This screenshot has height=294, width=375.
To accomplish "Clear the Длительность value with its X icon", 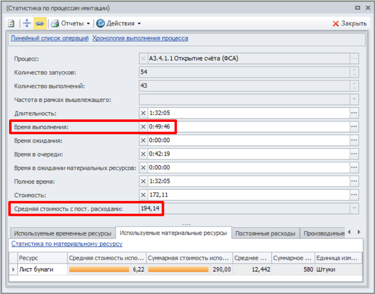I will tap(143, 113).
